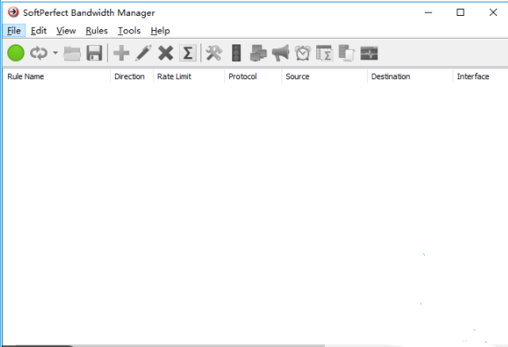Maximize the Bandwidth Manager window

click(x=460, y=13)
